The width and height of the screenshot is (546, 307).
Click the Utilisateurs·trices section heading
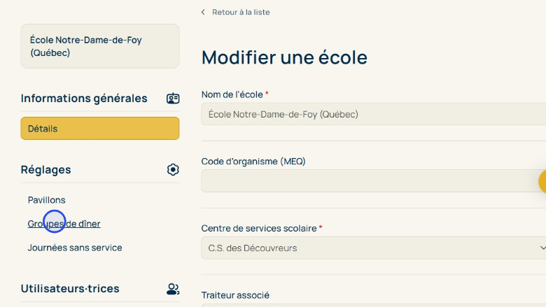(70, 289)
